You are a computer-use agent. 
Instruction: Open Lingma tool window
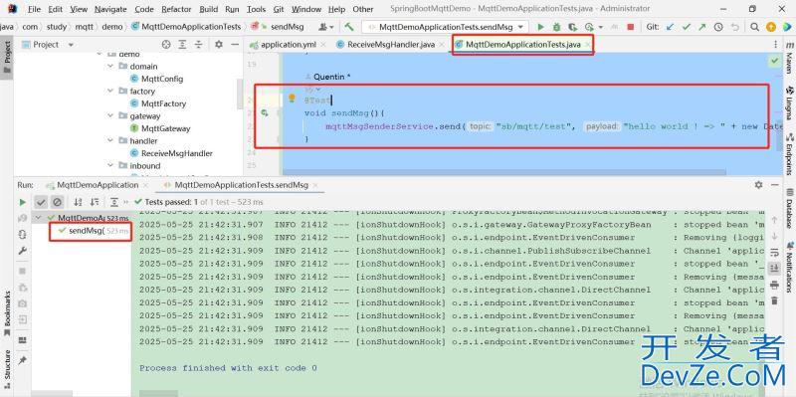coord(789,102)
